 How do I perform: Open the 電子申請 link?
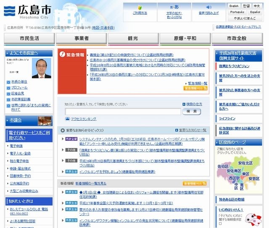tap(16, 146)
